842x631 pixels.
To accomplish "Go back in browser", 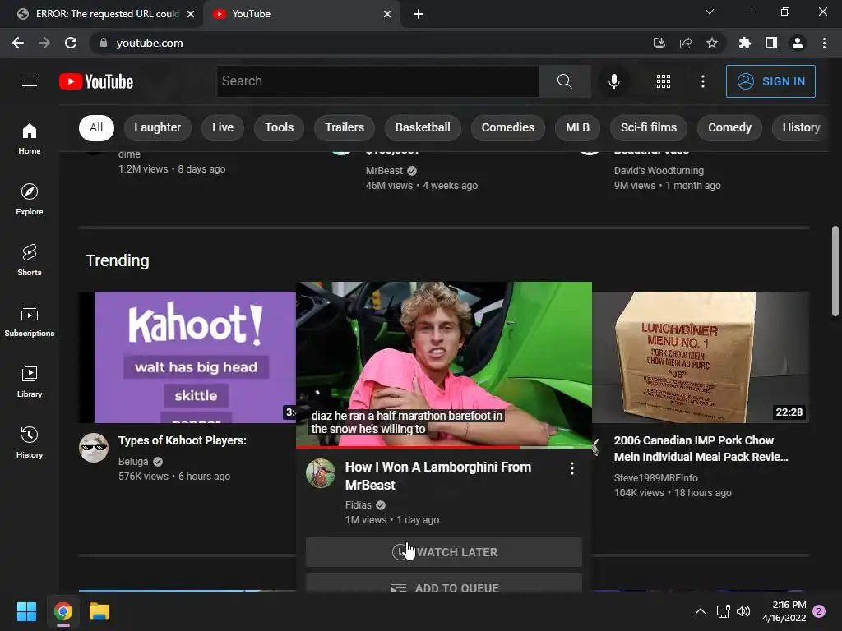I will click(x=18, y=43).
